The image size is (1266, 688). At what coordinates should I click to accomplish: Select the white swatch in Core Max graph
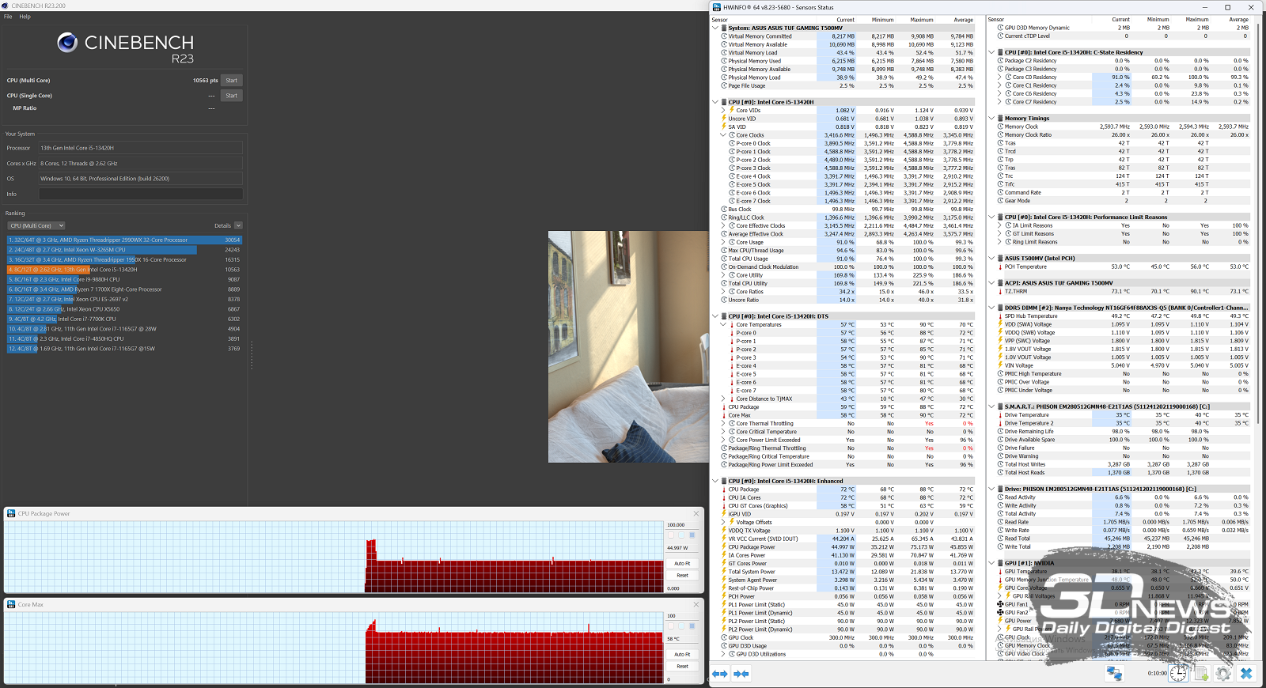[671, 626]
